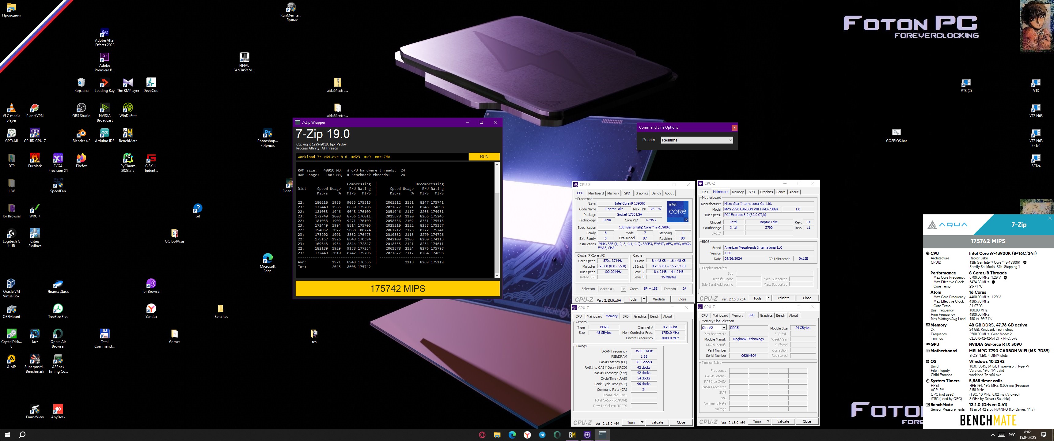Open the FINAL FANTASY VIII desktop icon
Viewport: 1054px width, 441px height.
pos(244,62)
